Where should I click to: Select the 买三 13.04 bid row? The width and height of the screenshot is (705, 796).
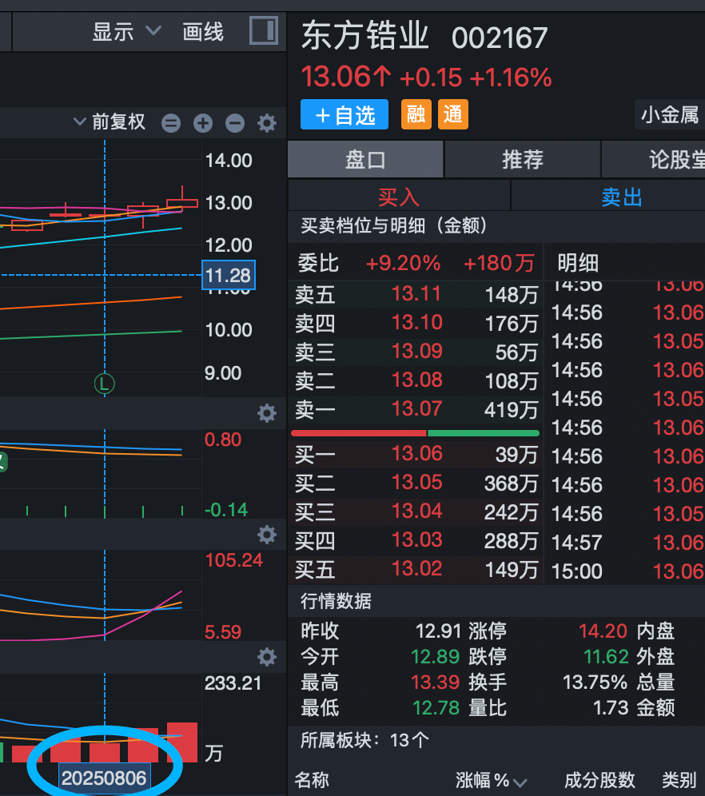pos(416,512)
